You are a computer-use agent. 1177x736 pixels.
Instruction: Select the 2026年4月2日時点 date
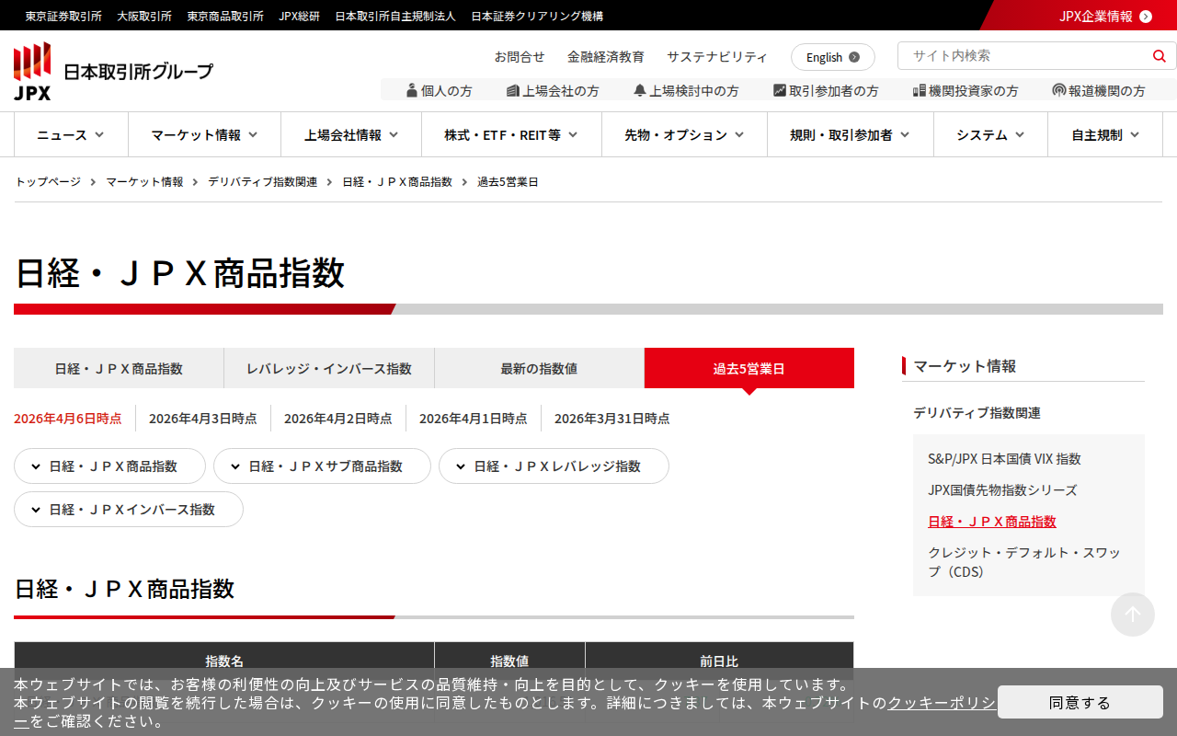click(338, 419)
